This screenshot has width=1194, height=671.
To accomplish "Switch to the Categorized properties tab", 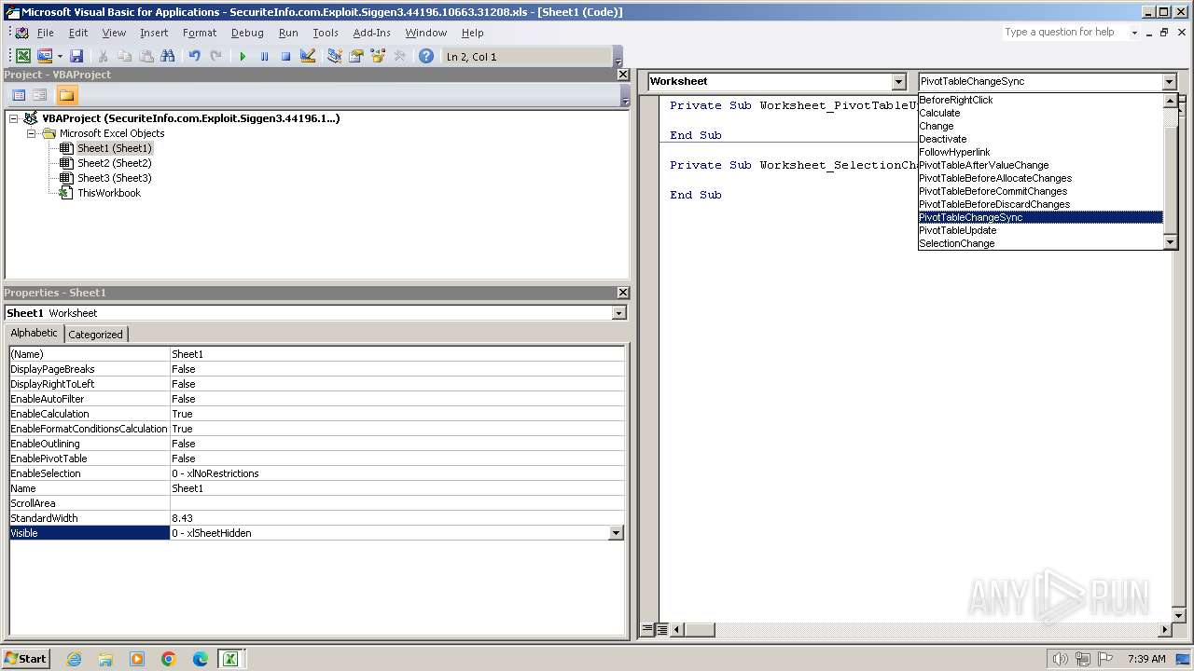I will point(95,334).
